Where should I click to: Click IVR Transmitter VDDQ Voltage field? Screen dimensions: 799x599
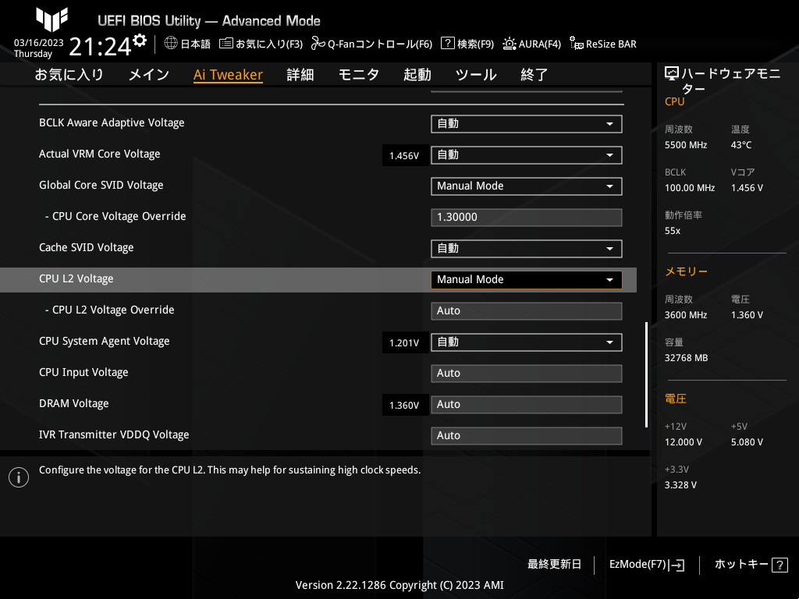(x=527, y=435)
